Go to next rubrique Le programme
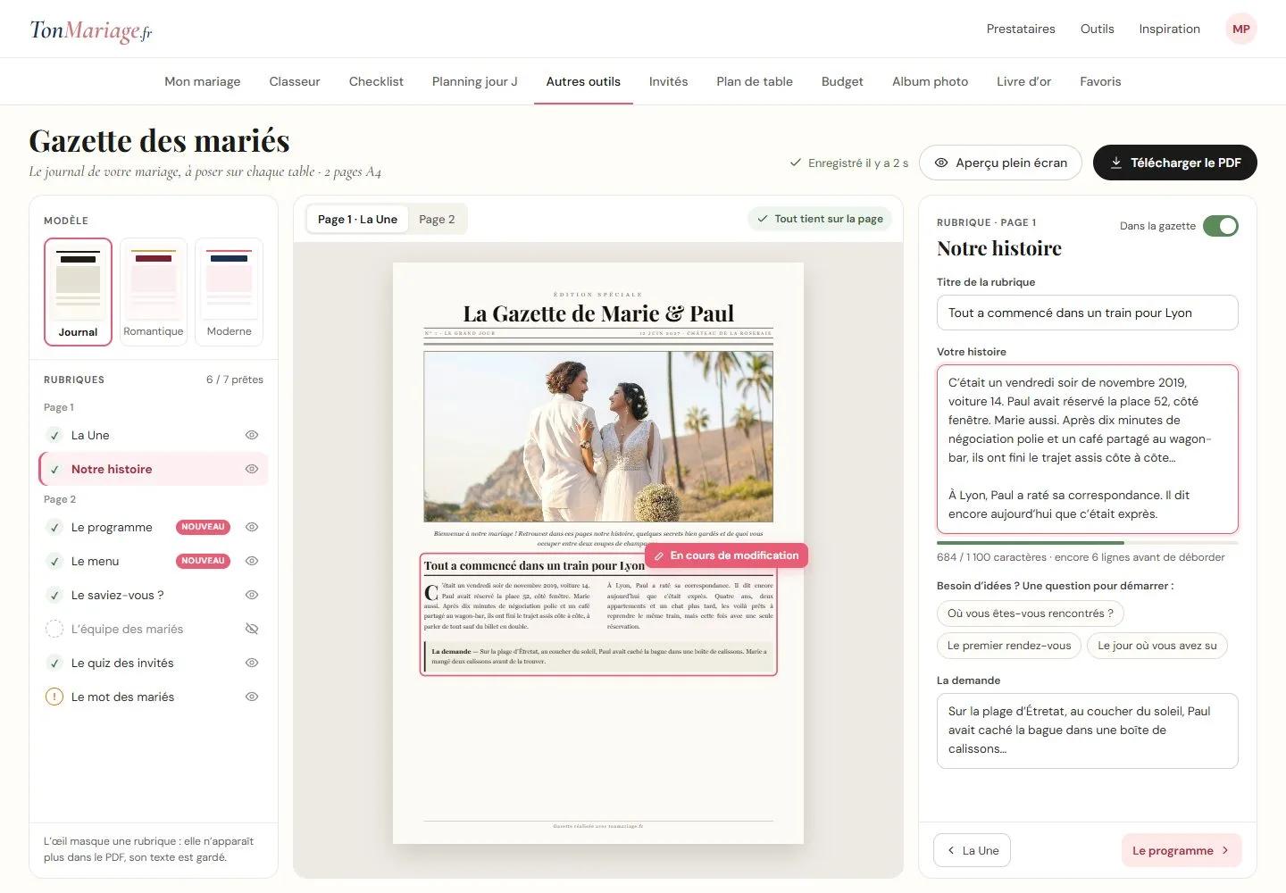Viewport: 1286px width, 893px height. (x=1181, y=850)
